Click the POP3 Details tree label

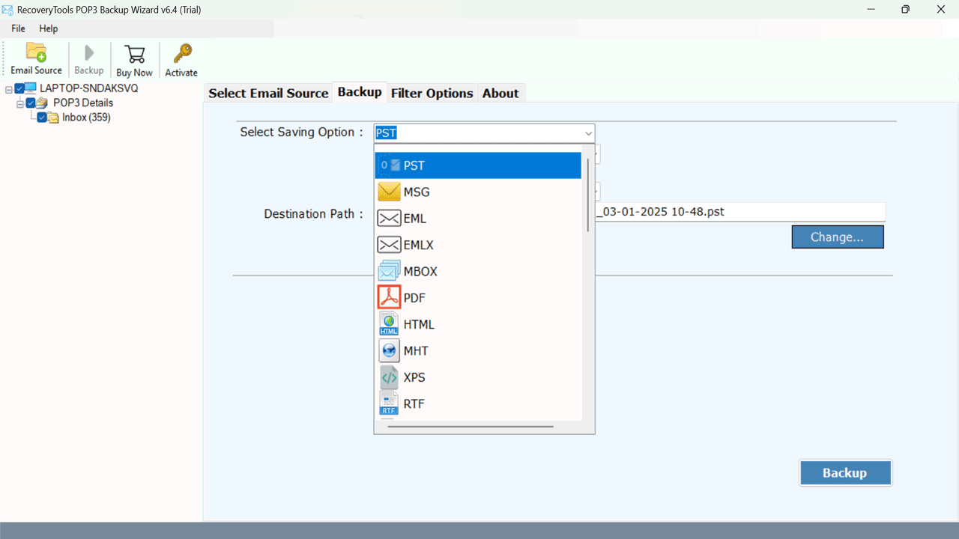pos(83,103)
